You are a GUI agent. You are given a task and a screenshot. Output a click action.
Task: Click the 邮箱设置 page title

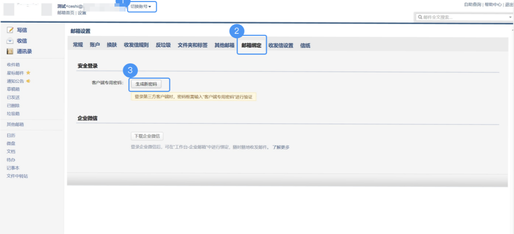coord(80,31)
